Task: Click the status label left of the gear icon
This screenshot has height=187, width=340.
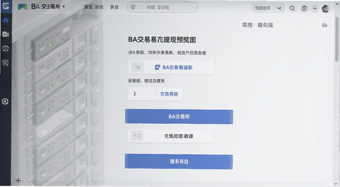Action: click(258, 25)
